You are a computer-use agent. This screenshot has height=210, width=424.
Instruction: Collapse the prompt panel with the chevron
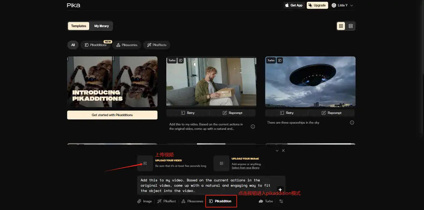pyautogui.click(x=277, y=150)
